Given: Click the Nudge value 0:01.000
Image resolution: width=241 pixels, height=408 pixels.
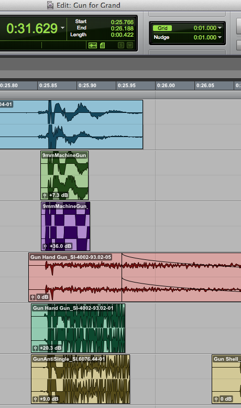Looking at the screenshot, I should 205,37.
